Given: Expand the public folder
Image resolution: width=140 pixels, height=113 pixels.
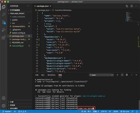Looking at the screenshot, I should [x=20, y=20].
